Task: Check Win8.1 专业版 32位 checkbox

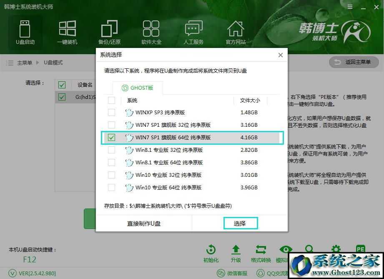Action: [x=111, y=150]
